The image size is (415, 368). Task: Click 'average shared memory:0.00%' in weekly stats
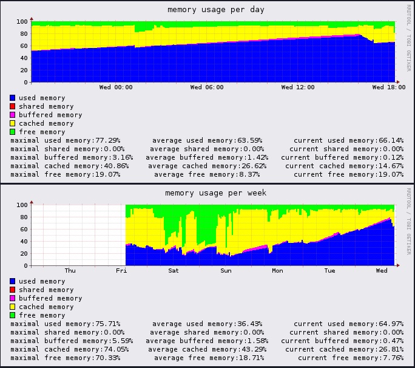click(x=207, y=332)
